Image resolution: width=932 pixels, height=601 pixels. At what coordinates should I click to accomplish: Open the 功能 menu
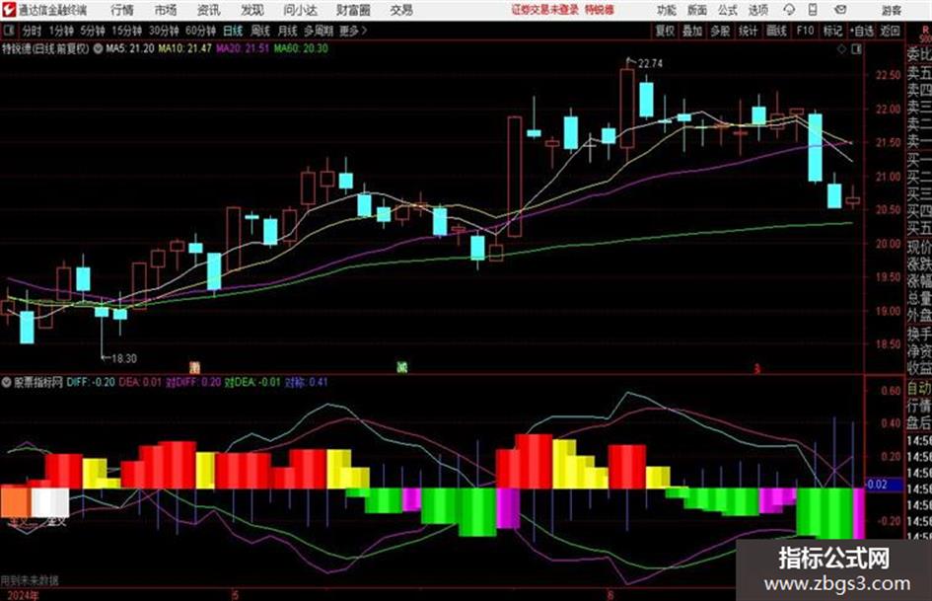(667, 10)
